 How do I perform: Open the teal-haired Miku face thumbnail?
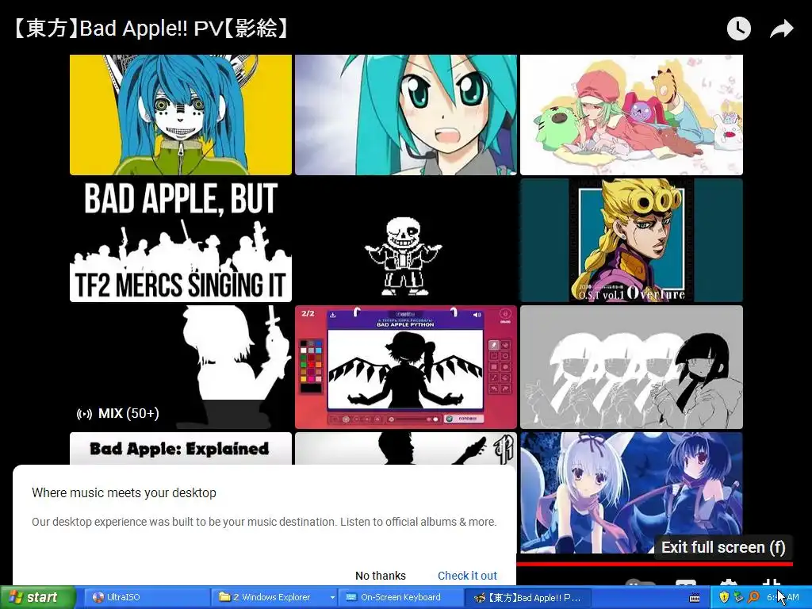[x=406, y=115]
